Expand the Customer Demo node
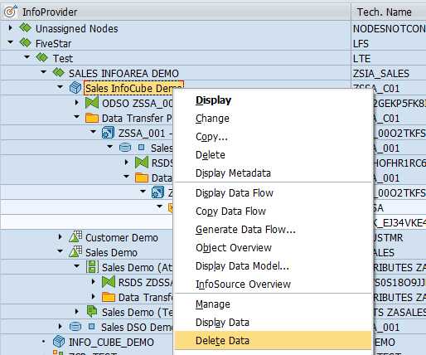Screen dimensions: 426x355 coord(60,237)
